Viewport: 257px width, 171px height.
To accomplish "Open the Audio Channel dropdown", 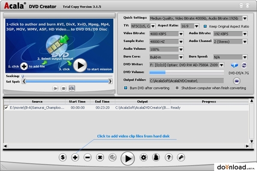I will pos(245,42).
